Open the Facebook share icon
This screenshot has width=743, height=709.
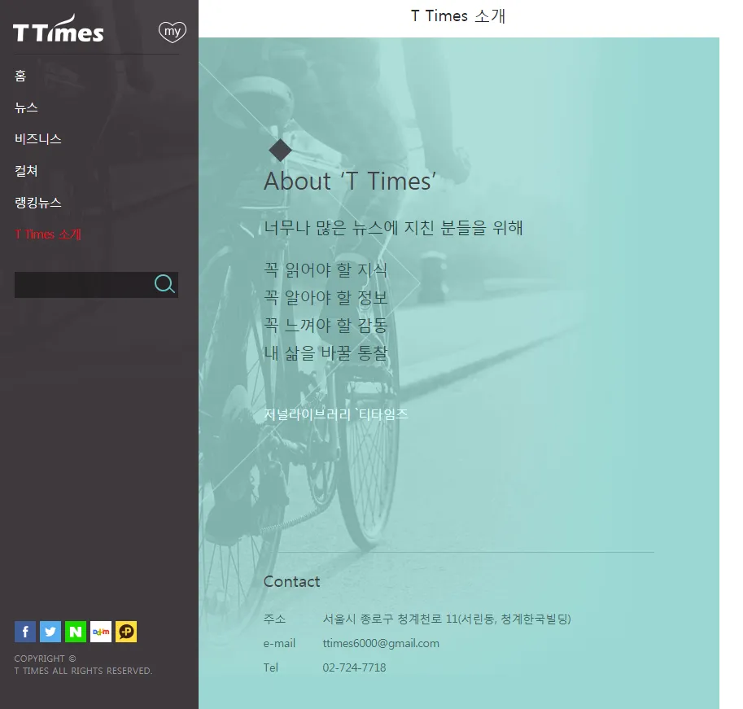[x=25, y=632]
